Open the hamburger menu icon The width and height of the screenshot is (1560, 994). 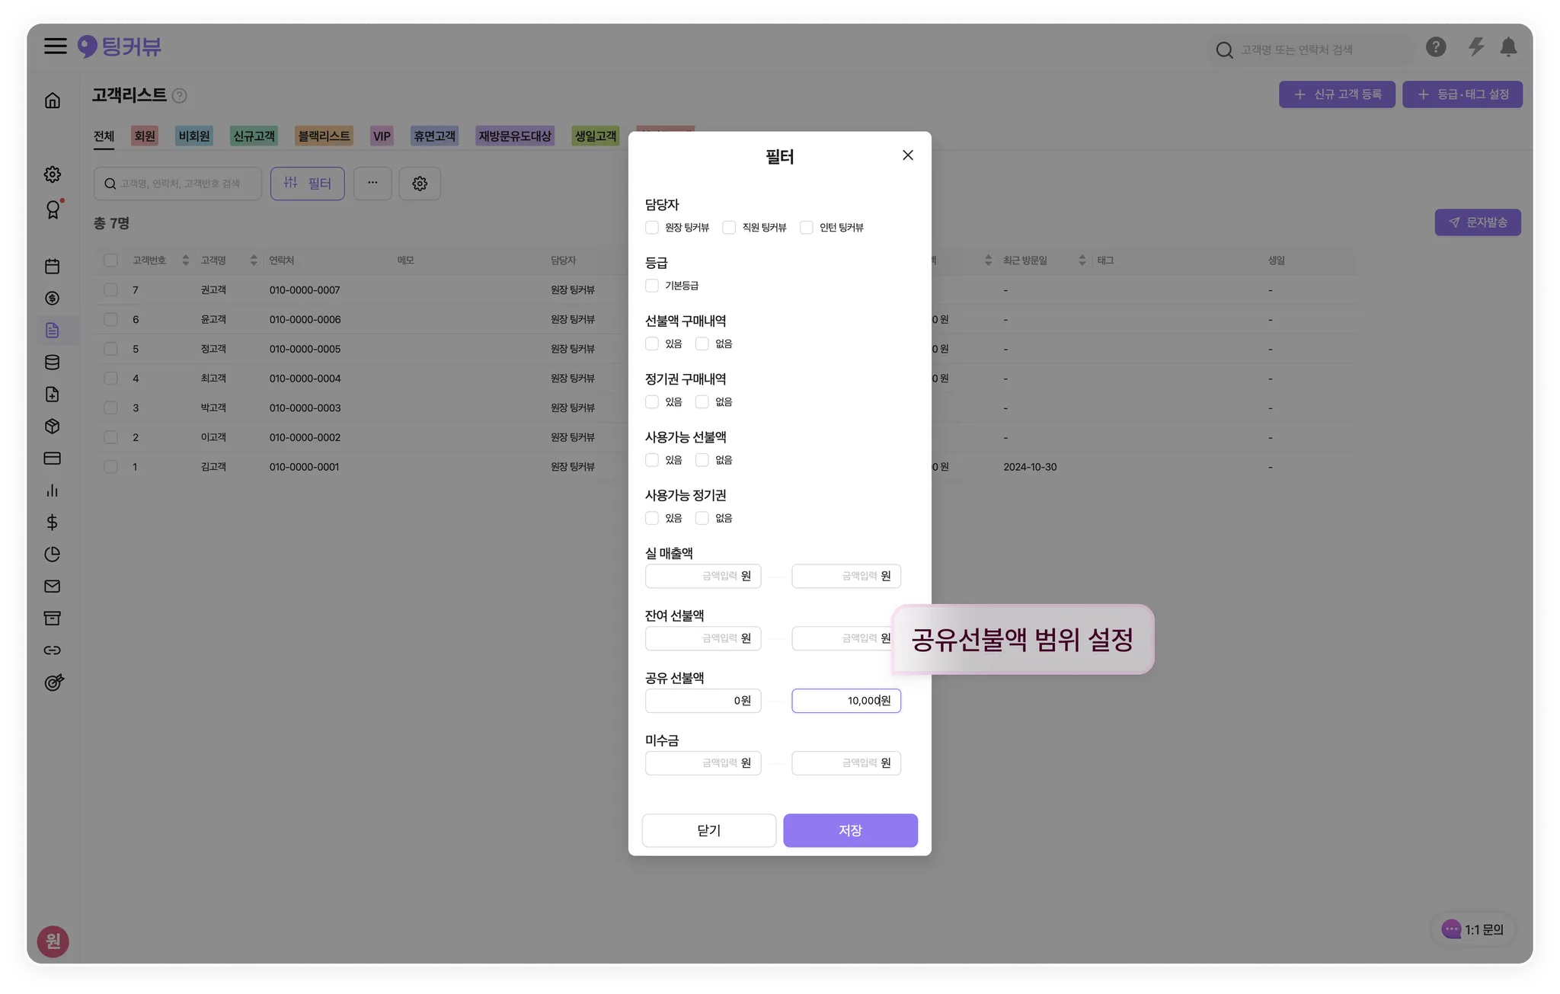(55, 46)
